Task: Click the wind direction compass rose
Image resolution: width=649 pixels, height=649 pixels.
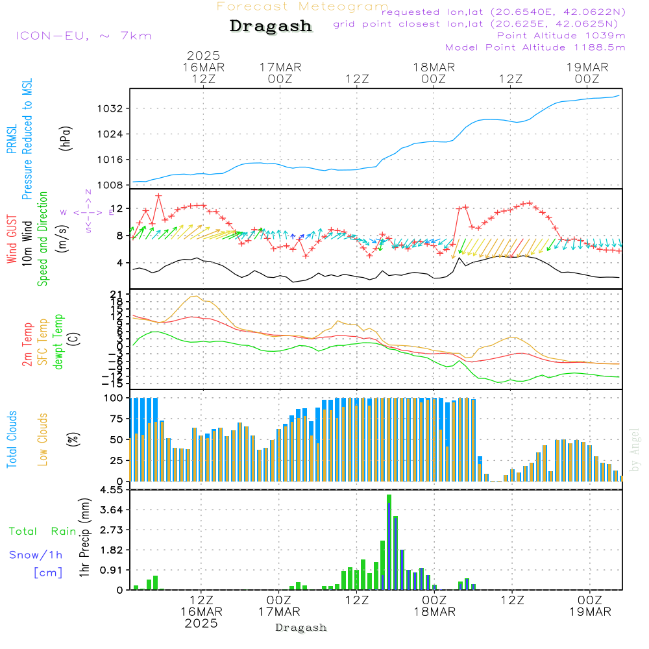Action: (88, 212)
